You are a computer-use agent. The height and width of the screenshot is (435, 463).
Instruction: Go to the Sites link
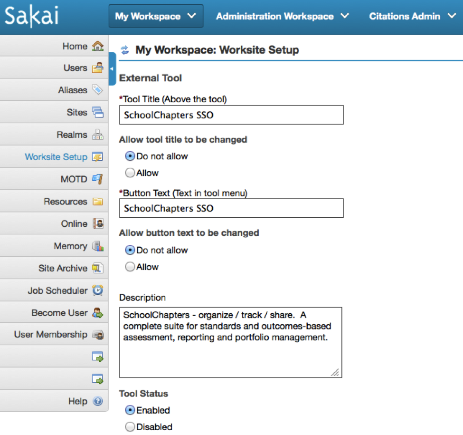click(x=77, y=112)
